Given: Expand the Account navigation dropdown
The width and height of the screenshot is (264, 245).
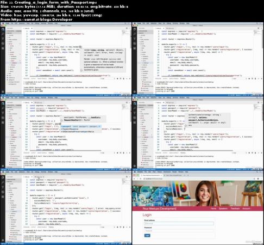Looking at the screenshot, I should 247,209.
